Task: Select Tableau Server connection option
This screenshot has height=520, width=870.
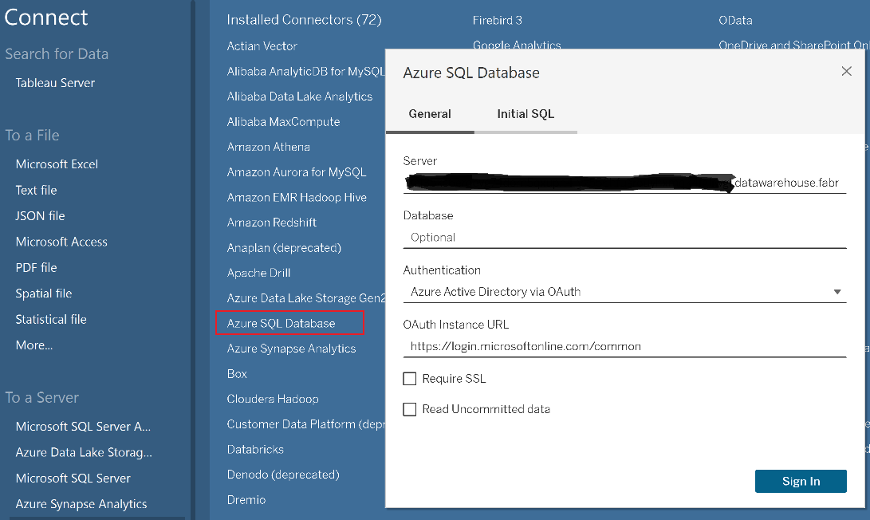Action: pos(55,82)
